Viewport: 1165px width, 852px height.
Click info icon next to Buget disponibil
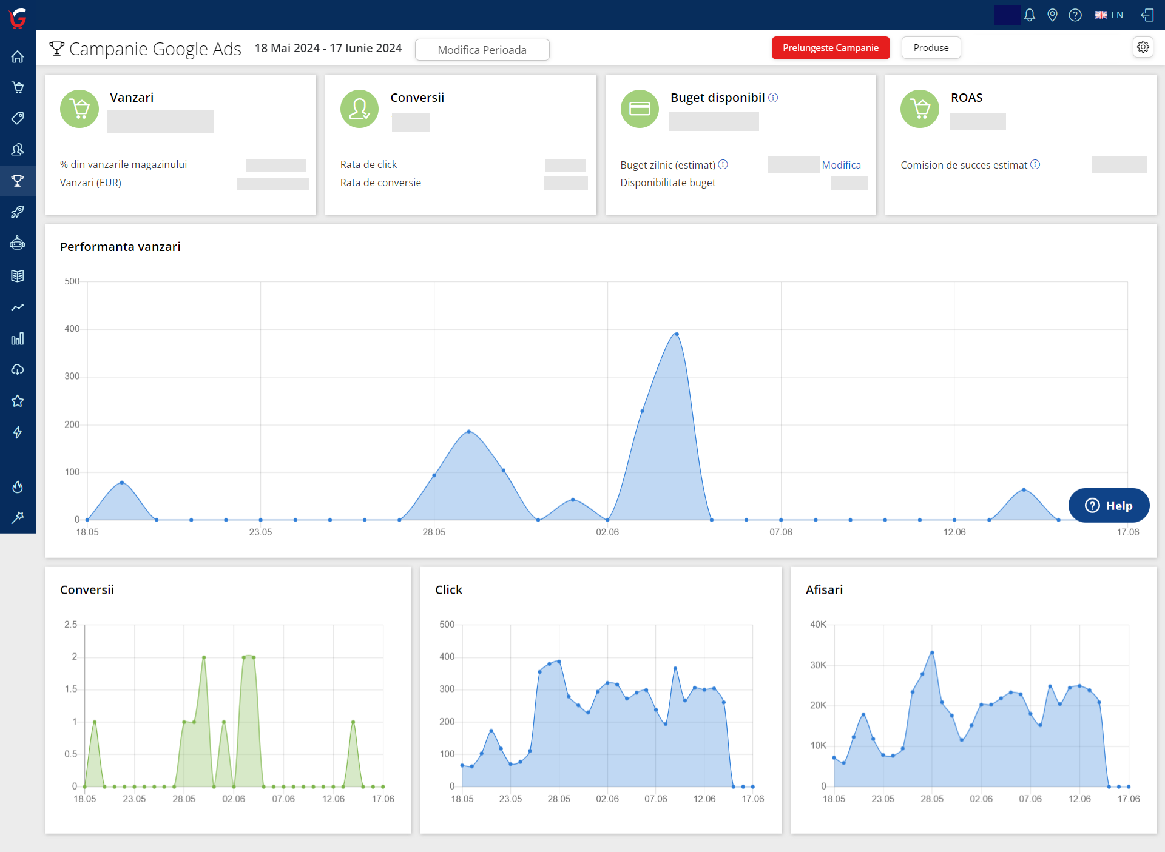coord(773,98)
